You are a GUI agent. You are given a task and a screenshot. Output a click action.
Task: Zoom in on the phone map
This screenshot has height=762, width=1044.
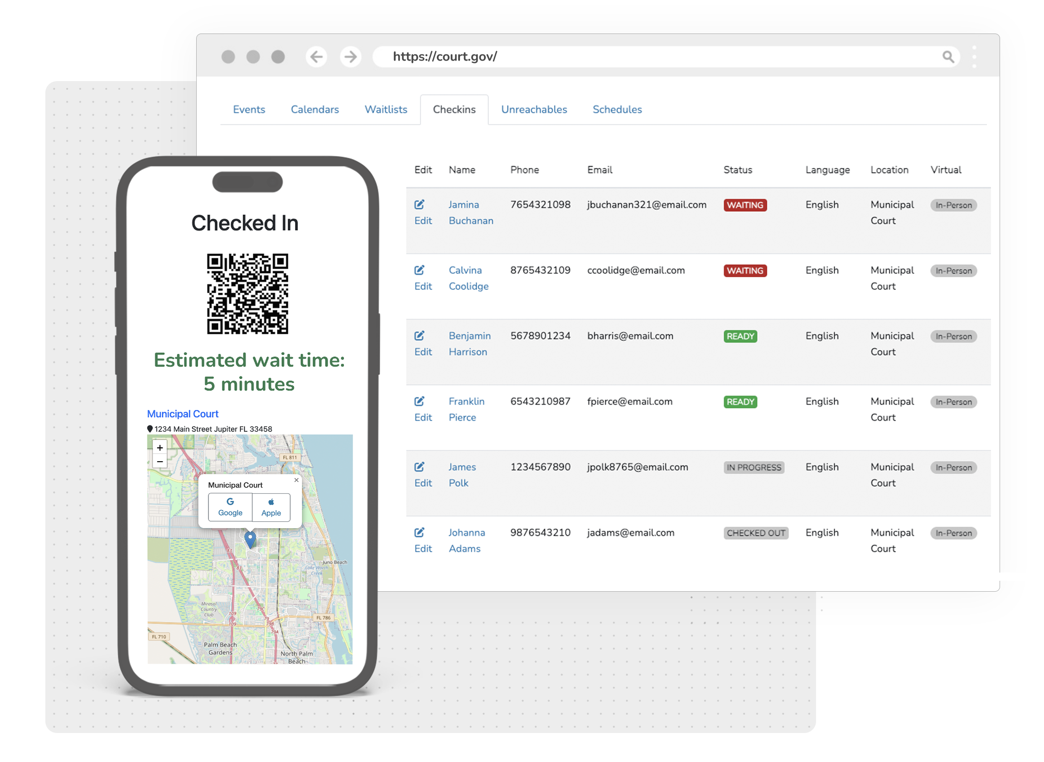click(x=159, y=448)
